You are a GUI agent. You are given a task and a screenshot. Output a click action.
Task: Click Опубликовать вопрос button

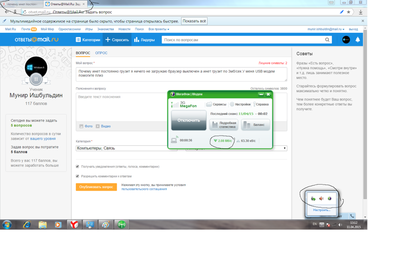(x=96, y=187)
